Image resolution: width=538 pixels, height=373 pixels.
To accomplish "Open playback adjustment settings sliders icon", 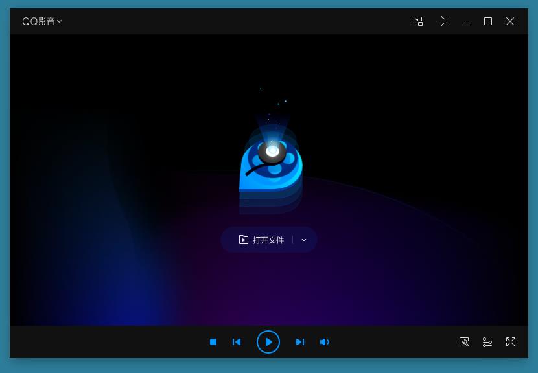I will point(487,342).
